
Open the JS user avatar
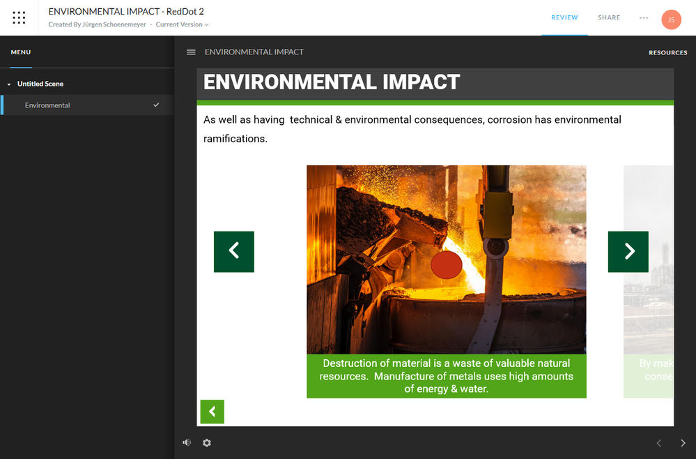671,20
